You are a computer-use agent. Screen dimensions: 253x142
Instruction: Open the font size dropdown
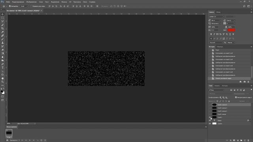[216, 21]
